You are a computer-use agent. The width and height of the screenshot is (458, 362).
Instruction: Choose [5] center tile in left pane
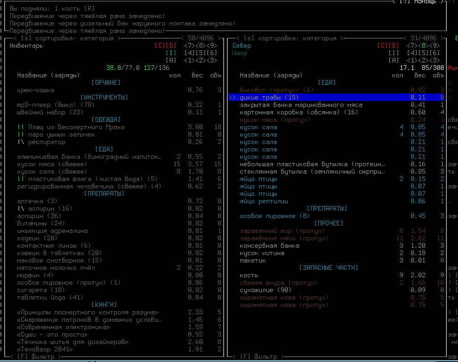coord(200,53)
